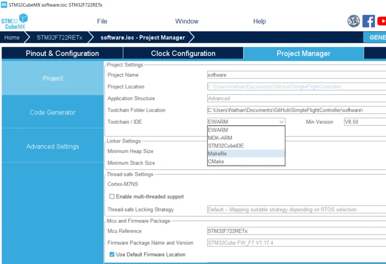Open the YouTube icon link
The height and width of the screenshot is (264, 386).
[381, 21]
